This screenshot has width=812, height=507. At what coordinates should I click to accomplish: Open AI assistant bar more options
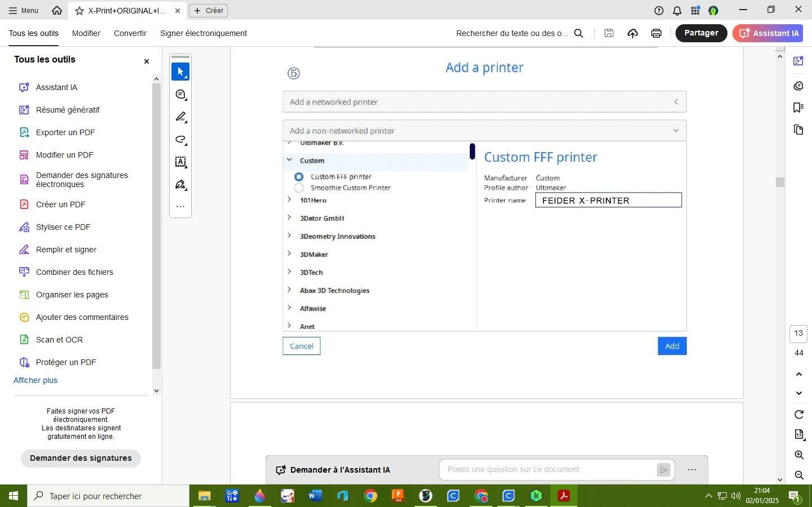coord(692,470)
